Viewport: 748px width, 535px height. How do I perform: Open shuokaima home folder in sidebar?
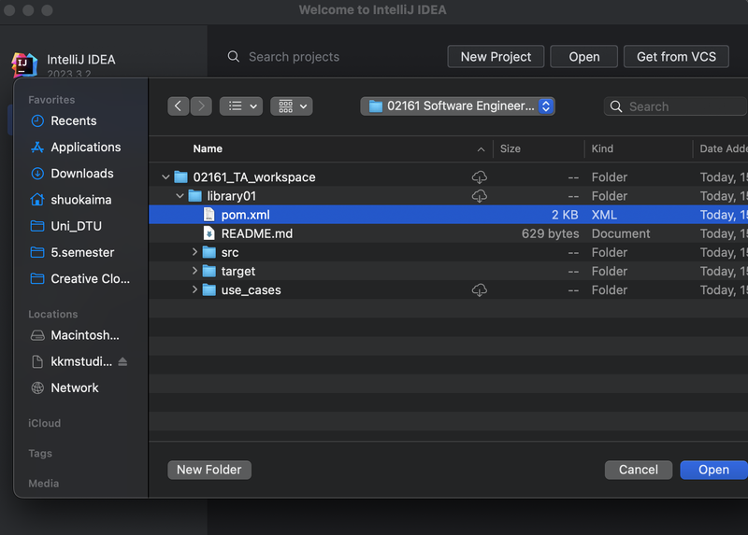click(x=81, y=200)
